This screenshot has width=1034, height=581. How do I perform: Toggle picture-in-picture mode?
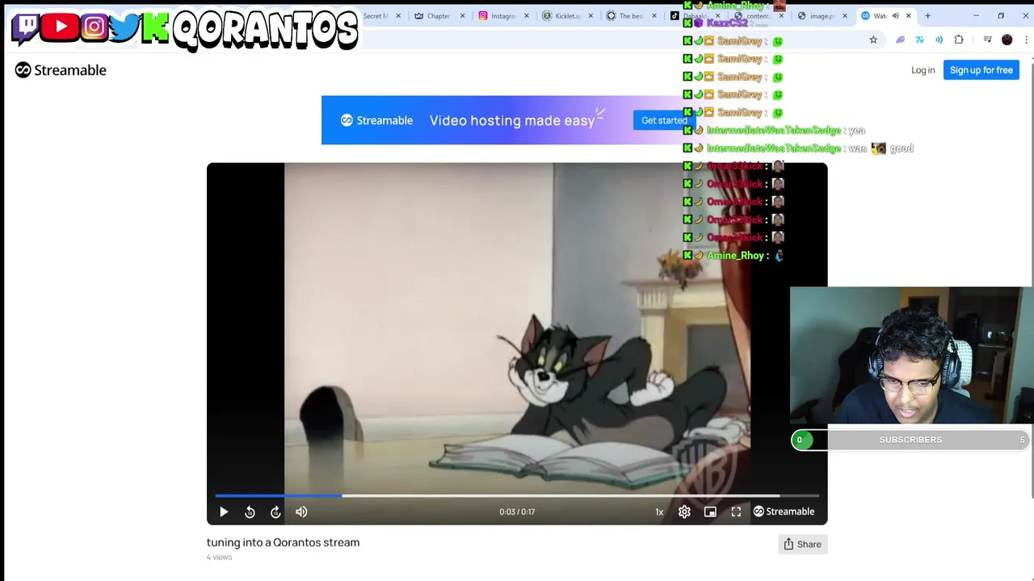pyautogui.click(x=710, y=512)
